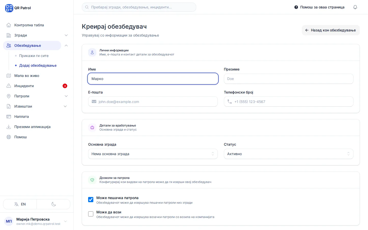This screenshot has width=368, height=230.
Task: Click the red Инциденти count badge
Action: 65,86
